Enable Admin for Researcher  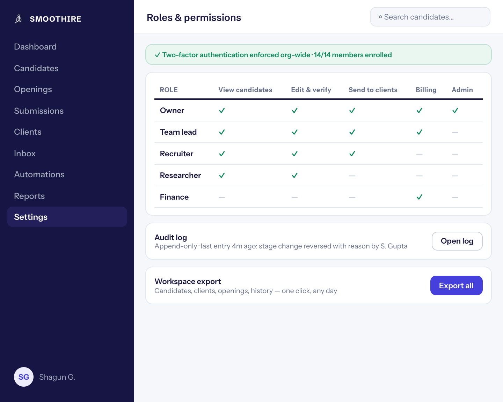tap(455, 176)
